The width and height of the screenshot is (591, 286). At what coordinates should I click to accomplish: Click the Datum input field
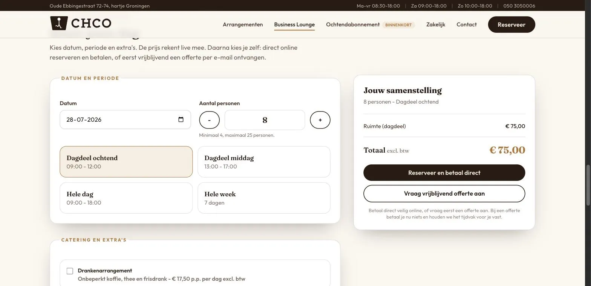coord(125,119)
